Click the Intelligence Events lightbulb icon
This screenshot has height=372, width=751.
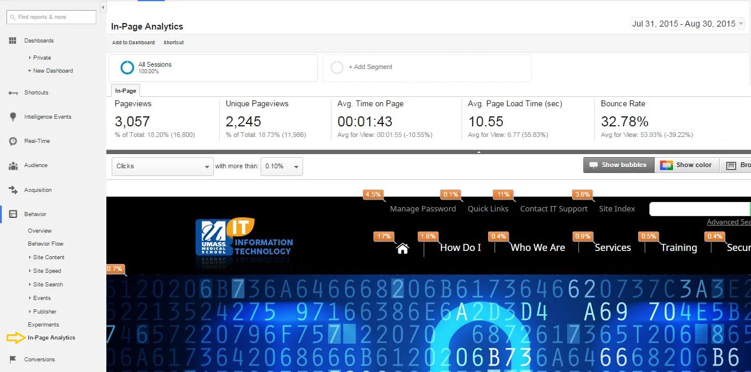[x=12, y=117]
